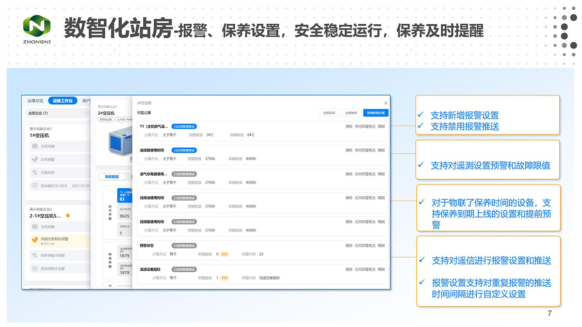Click 已启用报警推送 badge on 油滤器使用时间
582x327 pixels.
pos(184,150)
